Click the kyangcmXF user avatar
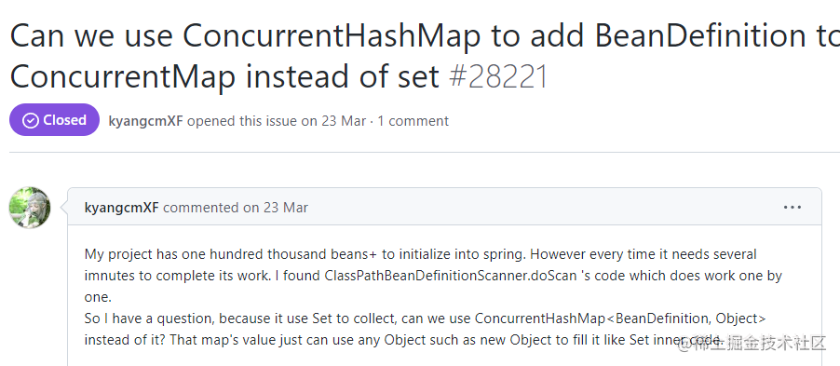 point(30,208)
